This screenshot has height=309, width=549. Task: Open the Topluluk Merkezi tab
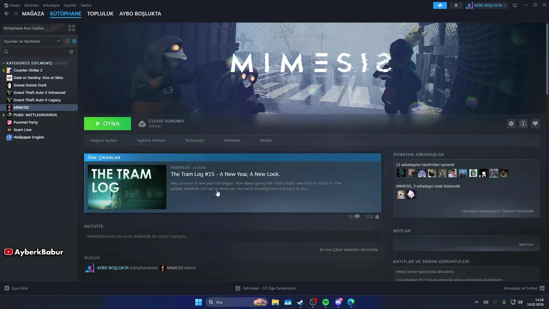tap(151, 140)
